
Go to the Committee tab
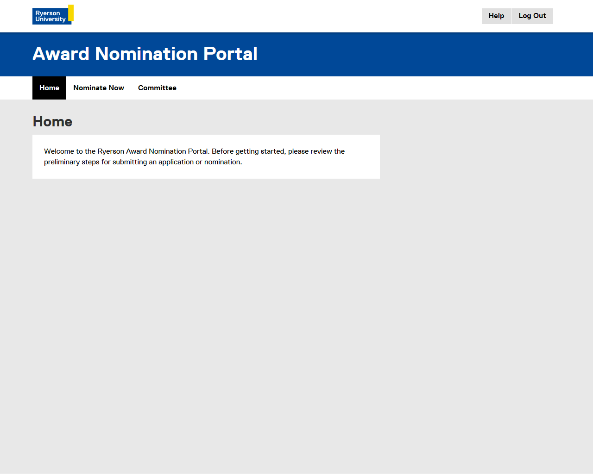click(157, 88)
